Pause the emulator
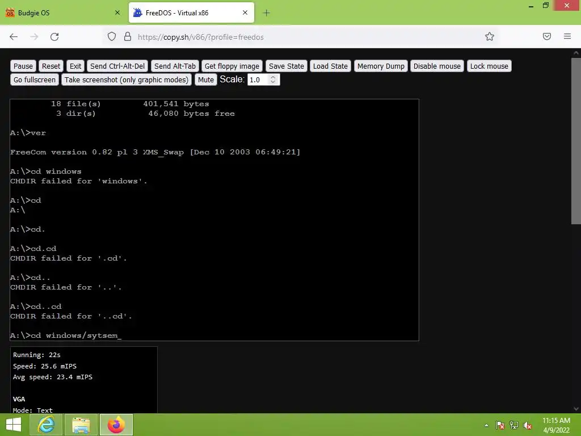The height and width of the screenshot is (436, 581). pos(23,66)
